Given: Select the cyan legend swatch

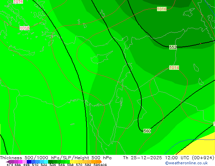Looking at the screenshot, I should click(x=46, y=162).
